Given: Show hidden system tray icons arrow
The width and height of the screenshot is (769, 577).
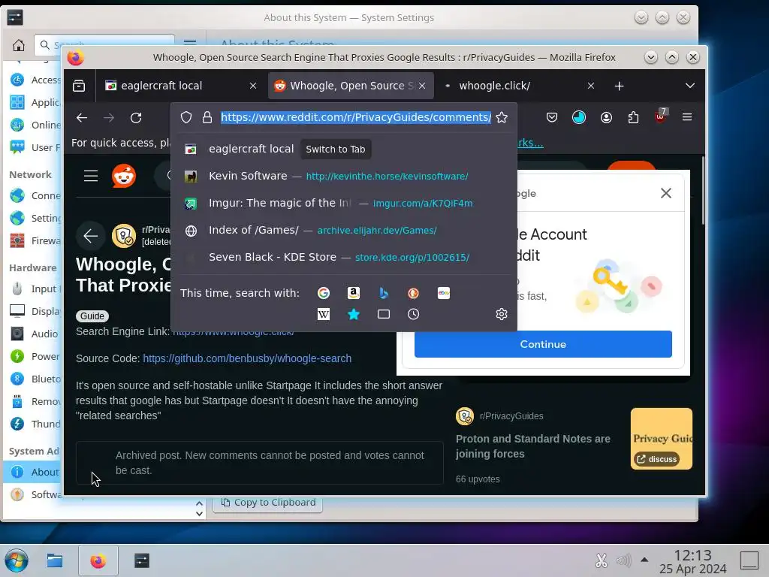Looking at the screenshot, I should (644, 560).
